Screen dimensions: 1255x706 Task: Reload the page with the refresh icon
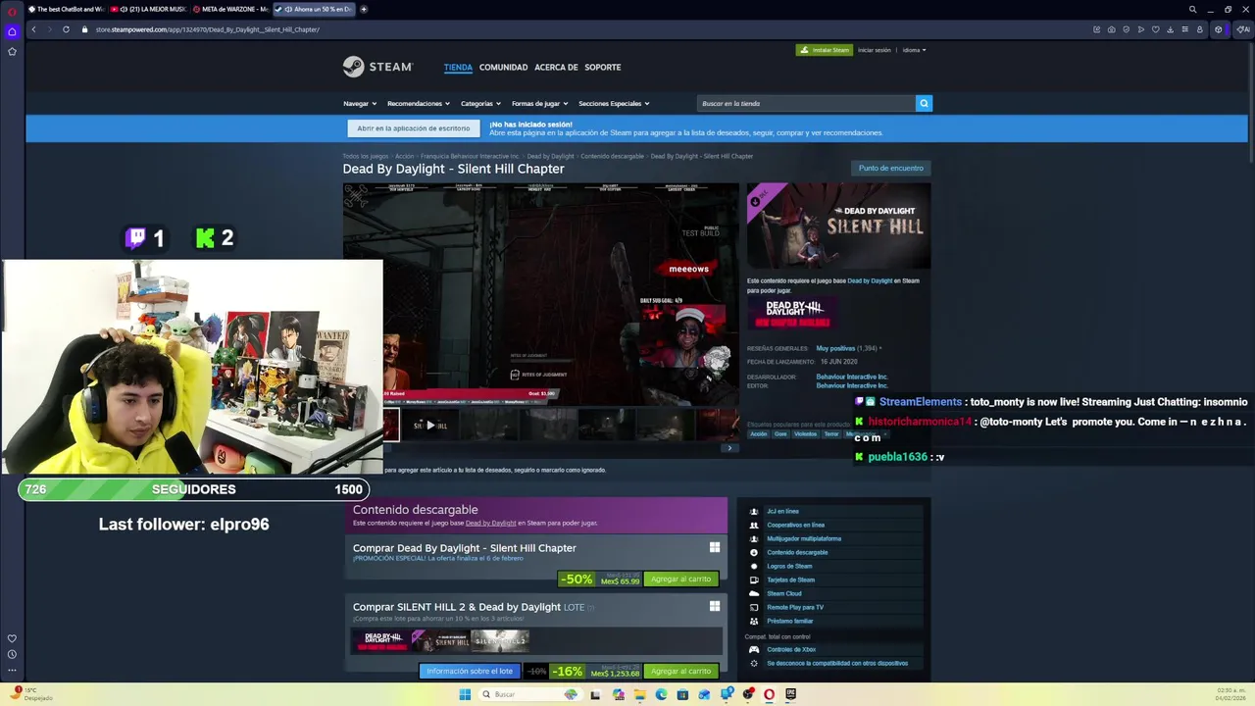coord(66,29)
